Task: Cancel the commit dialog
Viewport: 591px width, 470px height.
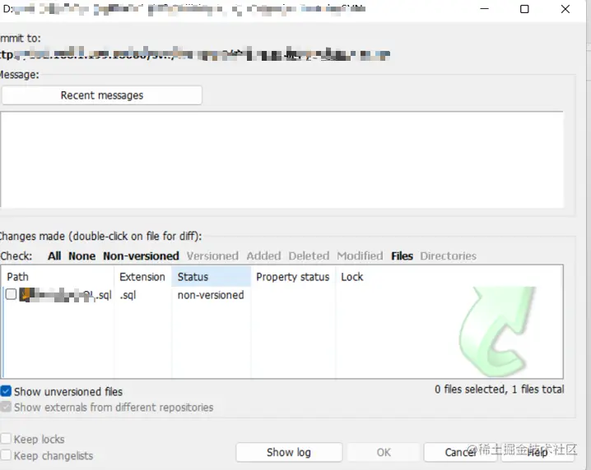Action: (x=461, y=452)
